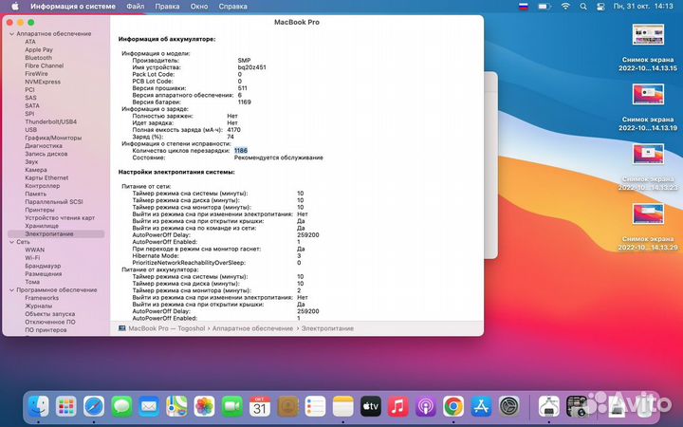683x427 pixels.
Task: Open Maps from the Dock
Action: (176, 406)
